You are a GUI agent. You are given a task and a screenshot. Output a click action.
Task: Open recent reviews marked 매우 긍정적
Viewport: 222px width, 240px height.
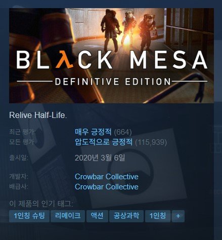93,132
